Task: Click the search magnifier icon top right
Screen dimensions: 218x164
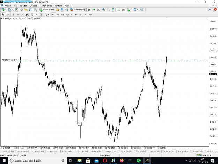Action: (x=210, y=10)
